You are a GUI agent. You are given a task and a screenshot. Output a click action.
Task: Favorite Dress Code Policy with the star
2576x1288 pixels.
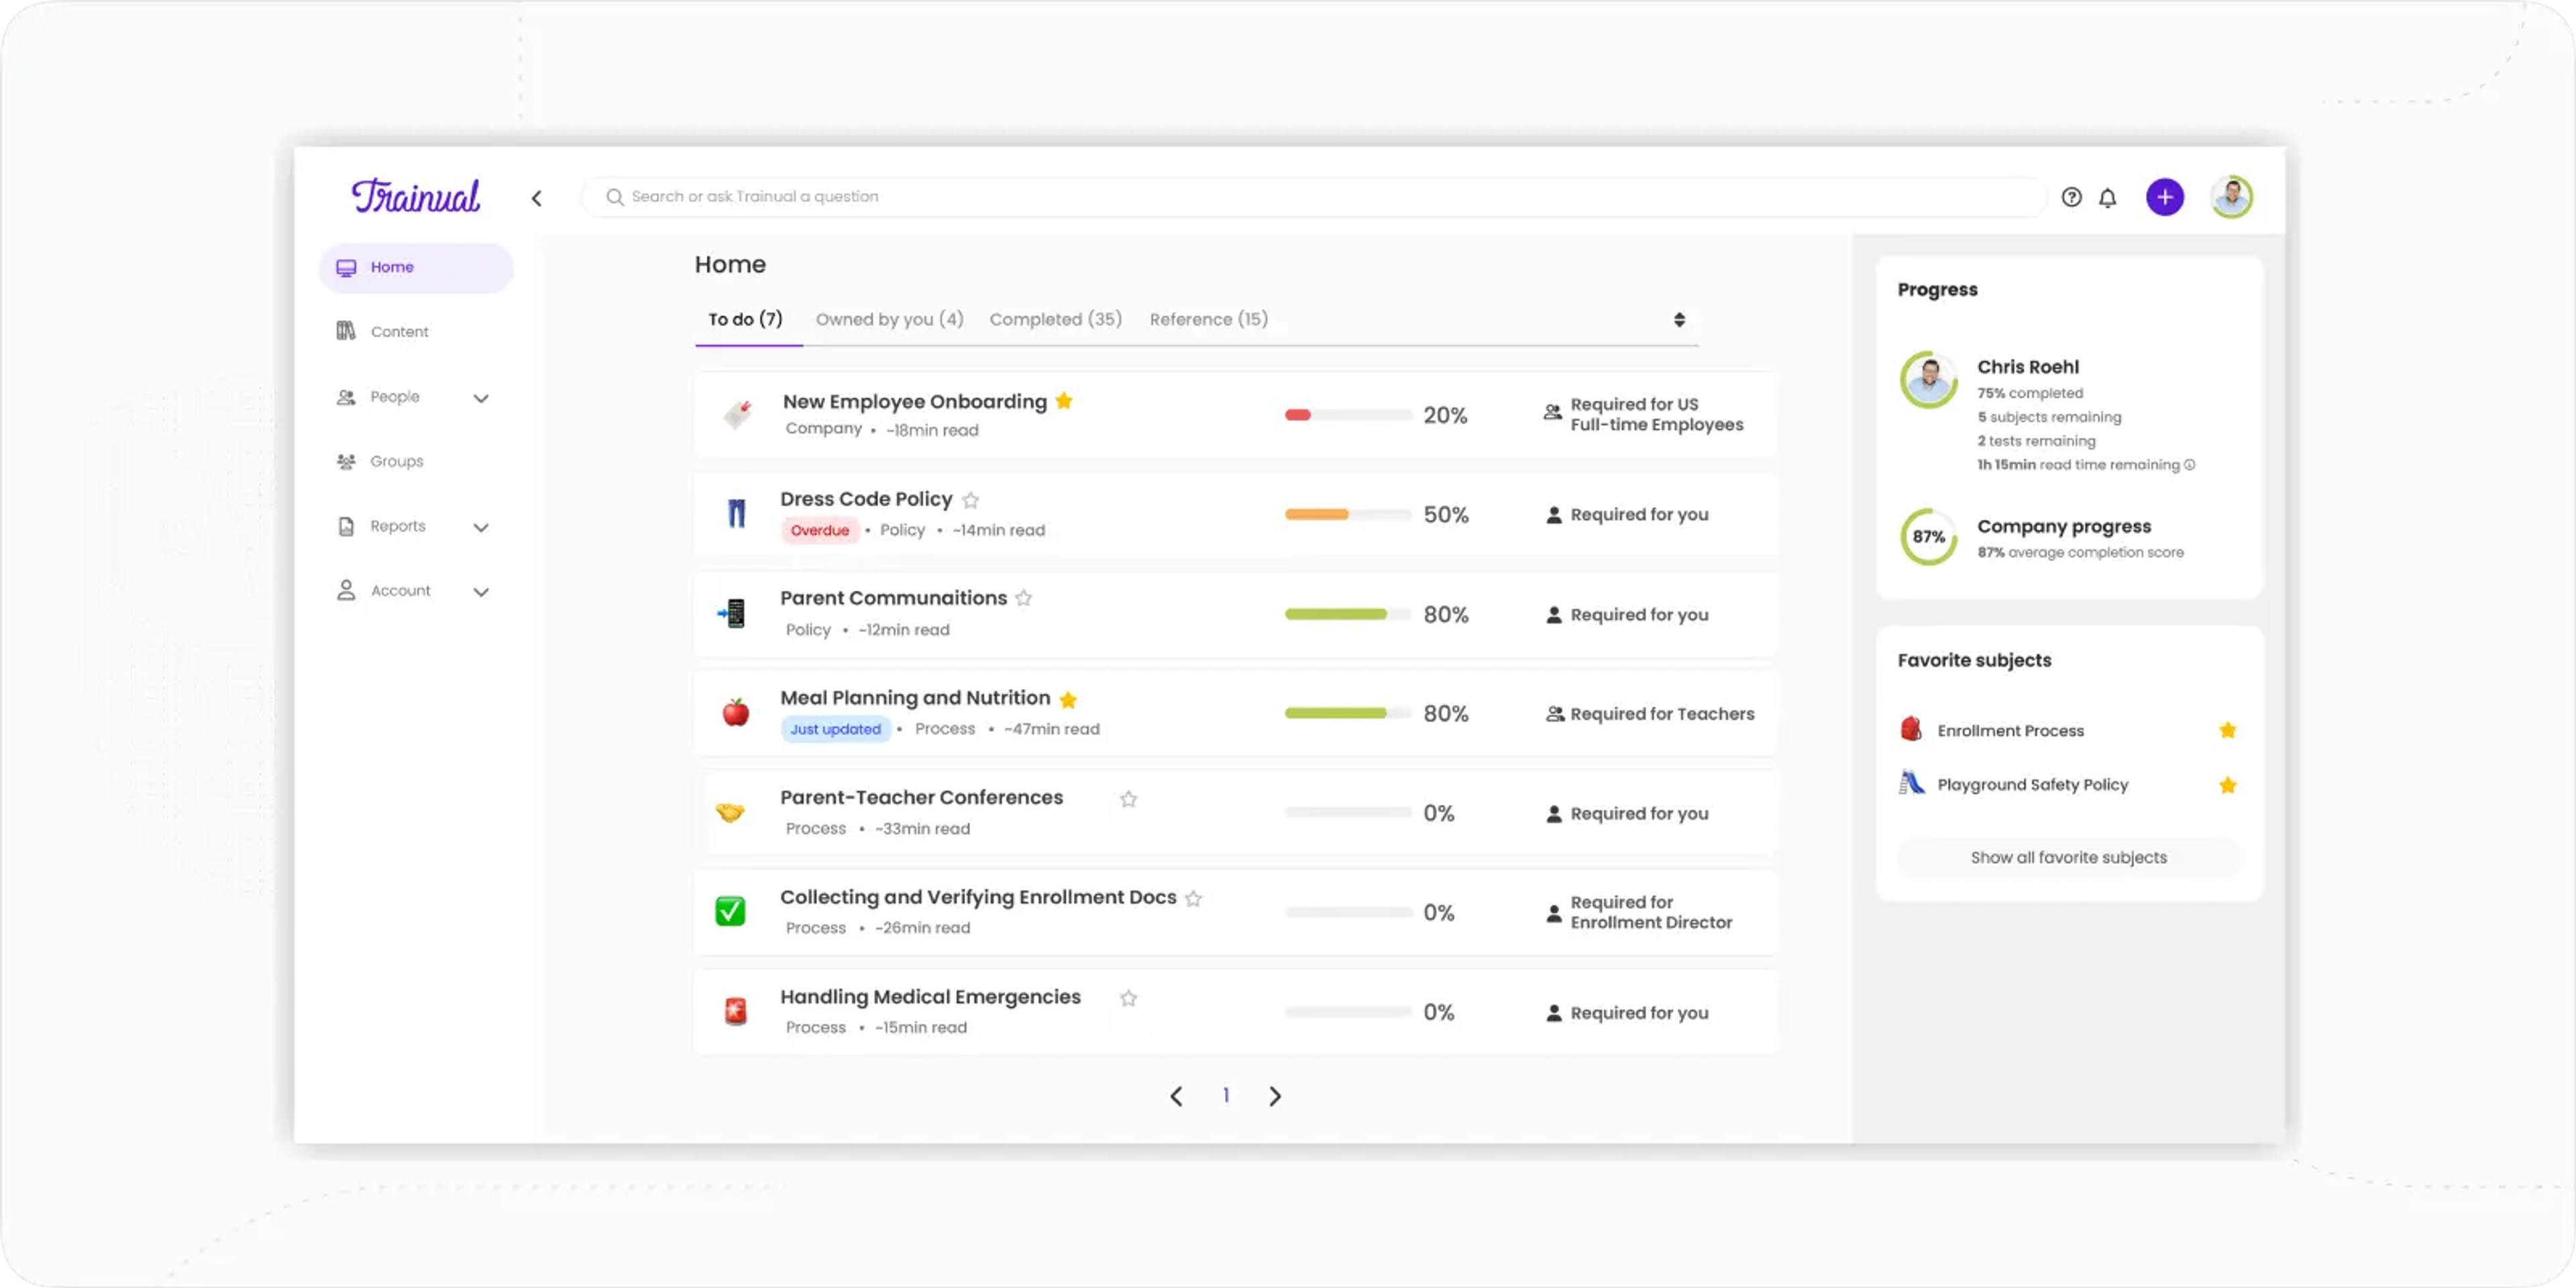pyautogui.click(x=970, y=500)
